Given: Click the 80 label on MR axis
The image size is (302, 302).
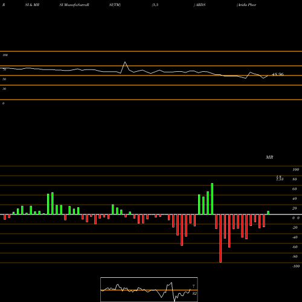Looking at the screenshot, I should coord(295,179).
